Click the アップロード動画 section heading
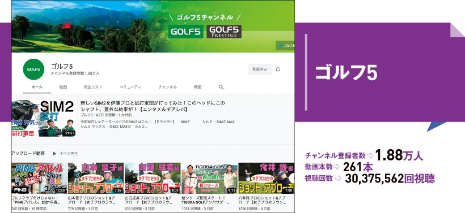The width and height of the screenshot is (465, 213). pyautogui.click(x=28, y=154)
